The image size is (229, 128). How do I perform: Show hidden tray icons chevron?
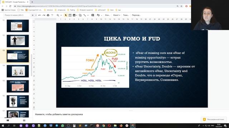pyautogui.click(x=203, y=126)
